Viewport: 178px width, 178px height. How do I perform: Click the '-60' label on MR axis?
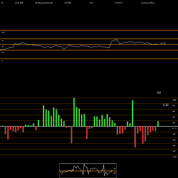tap(174, 146)
